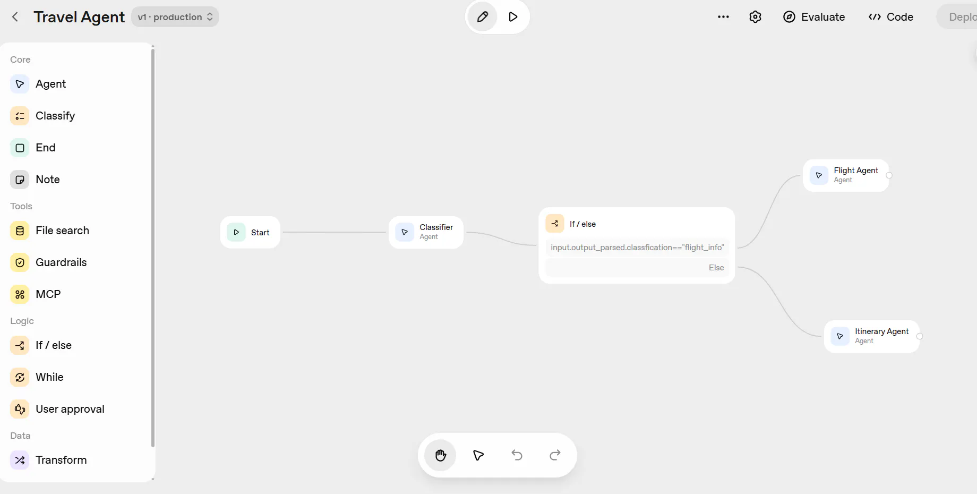Choose the While loop icon
The width and height of the screenshot is (977, 494).
pos(20,377)
